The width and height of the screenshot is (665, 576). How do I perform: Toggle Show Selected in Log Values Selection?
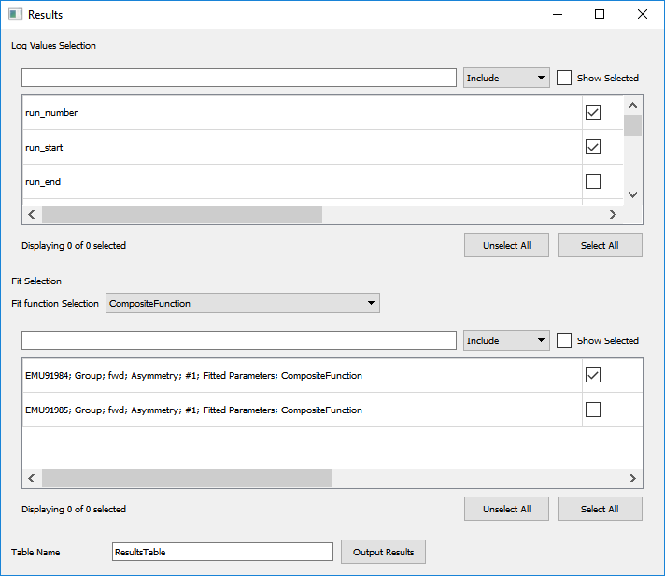[564, 79]
